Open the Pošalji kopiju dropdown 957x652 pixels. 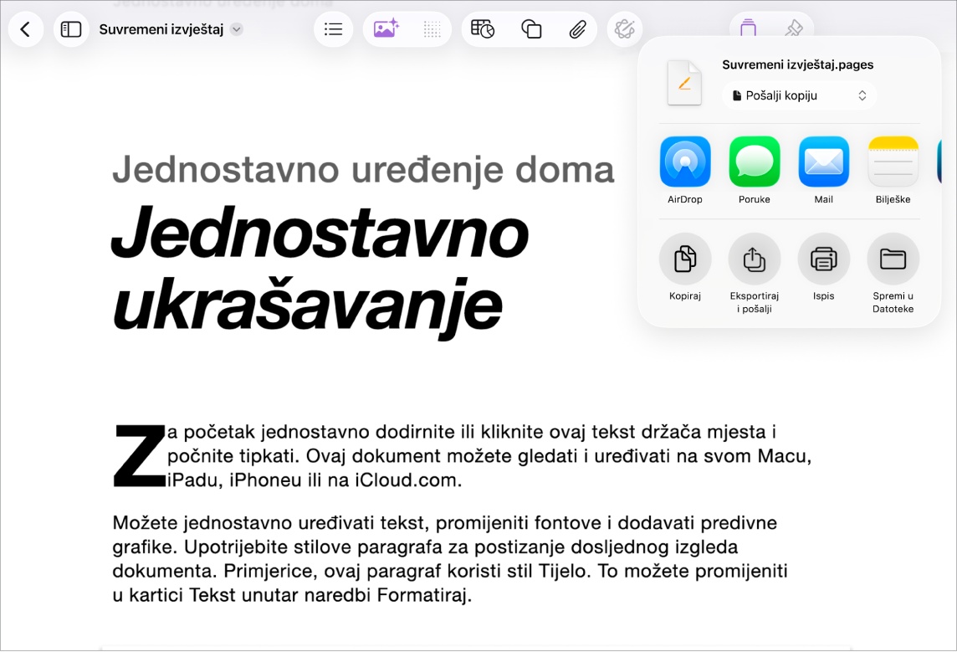(x=800, y=96)
